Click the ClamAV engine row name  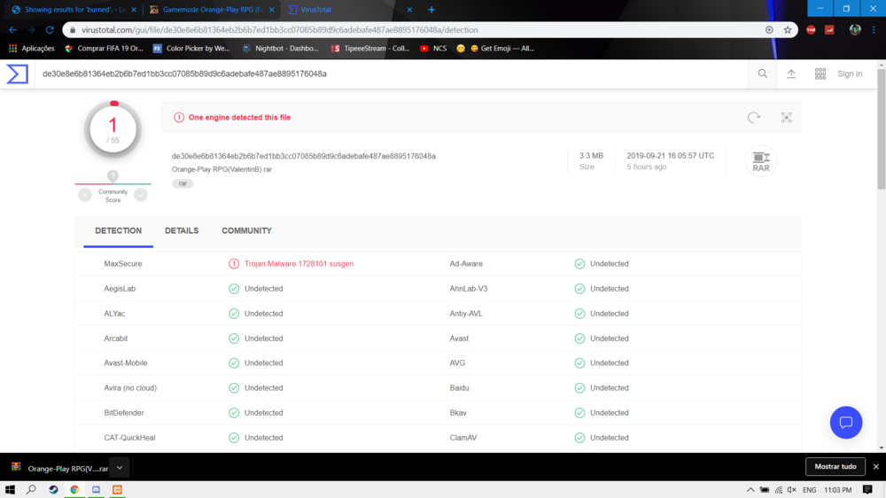tap(463, 438)
